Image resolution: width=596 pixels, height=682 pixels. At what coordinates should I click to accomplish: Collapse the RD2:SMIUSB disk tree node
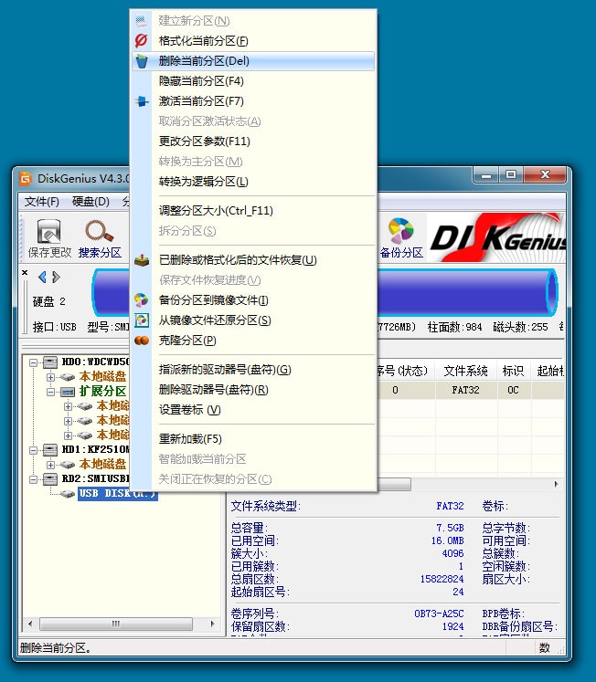[33, 478]
